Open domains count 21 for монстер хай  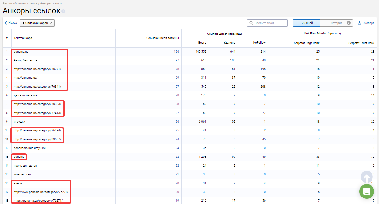177,174
